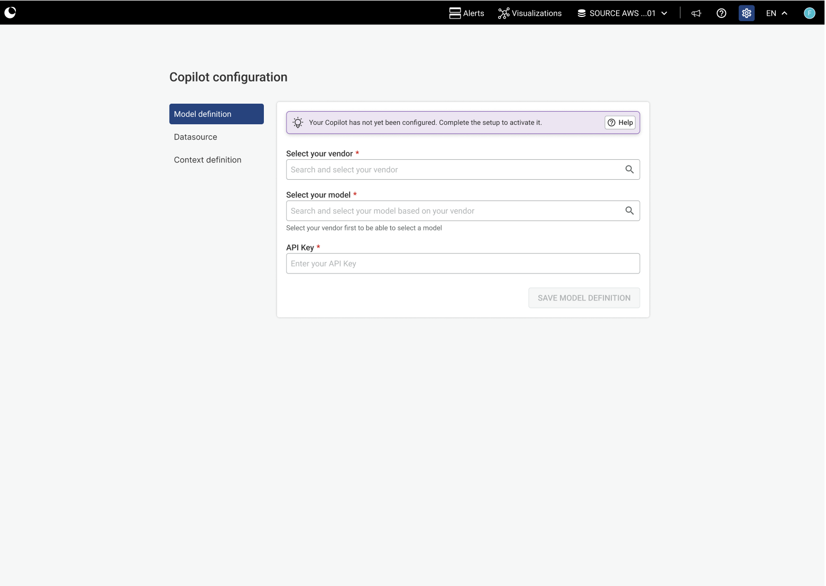This screenshot has height=586, width=826.
Task: Click the Copilot configuration heading
Action: pos(228,77)
